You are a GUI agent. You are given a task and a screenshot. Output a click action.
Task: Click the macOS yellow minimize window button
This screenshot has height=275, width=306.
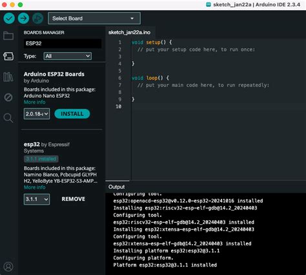tap(12, 5)
